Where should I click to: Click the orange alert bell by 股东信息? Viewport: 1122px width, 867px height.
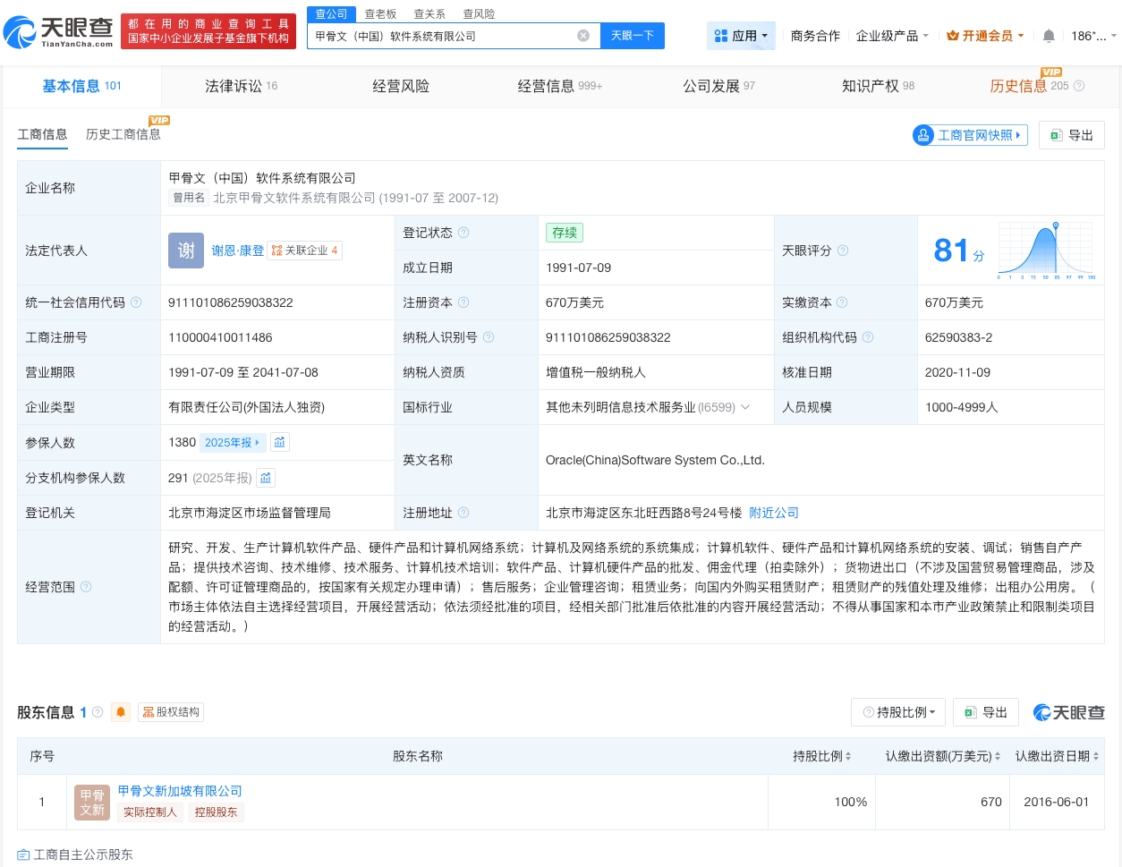tap(121, 712)
